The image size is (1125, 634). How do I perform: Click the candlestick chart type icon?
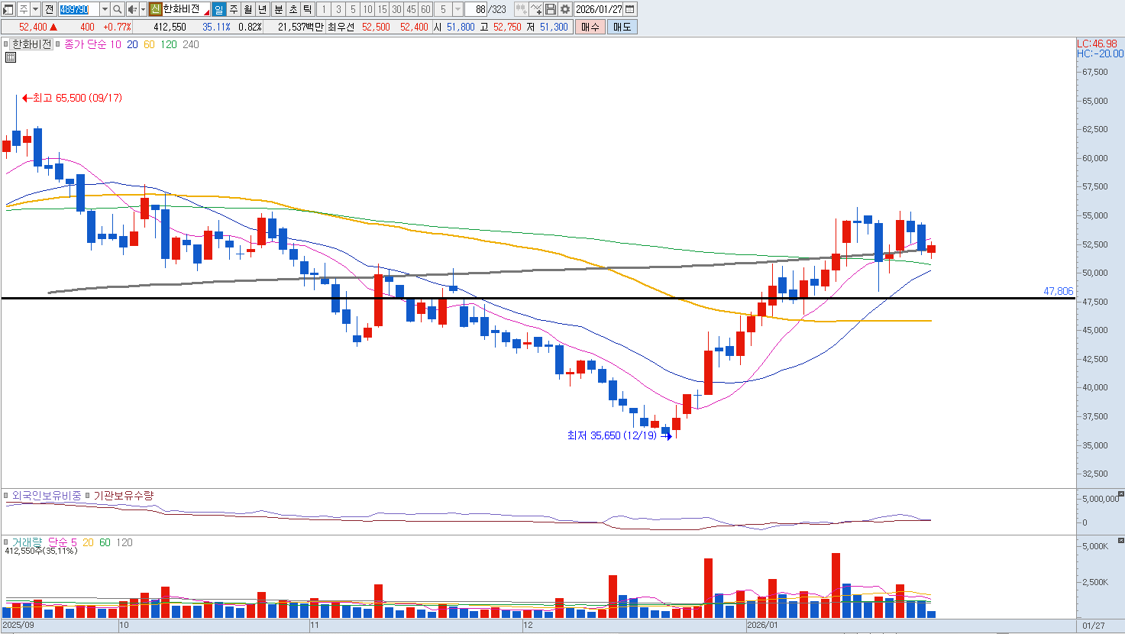tap(521, 9)
